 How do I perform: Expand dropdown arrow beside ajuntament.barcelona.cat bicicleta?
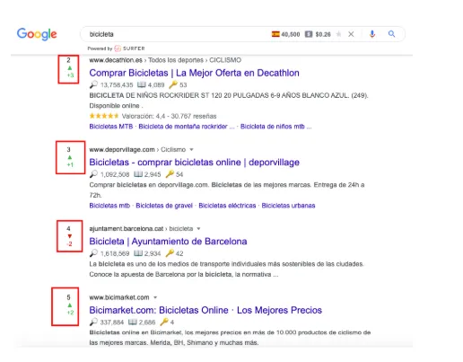point(198,229)
